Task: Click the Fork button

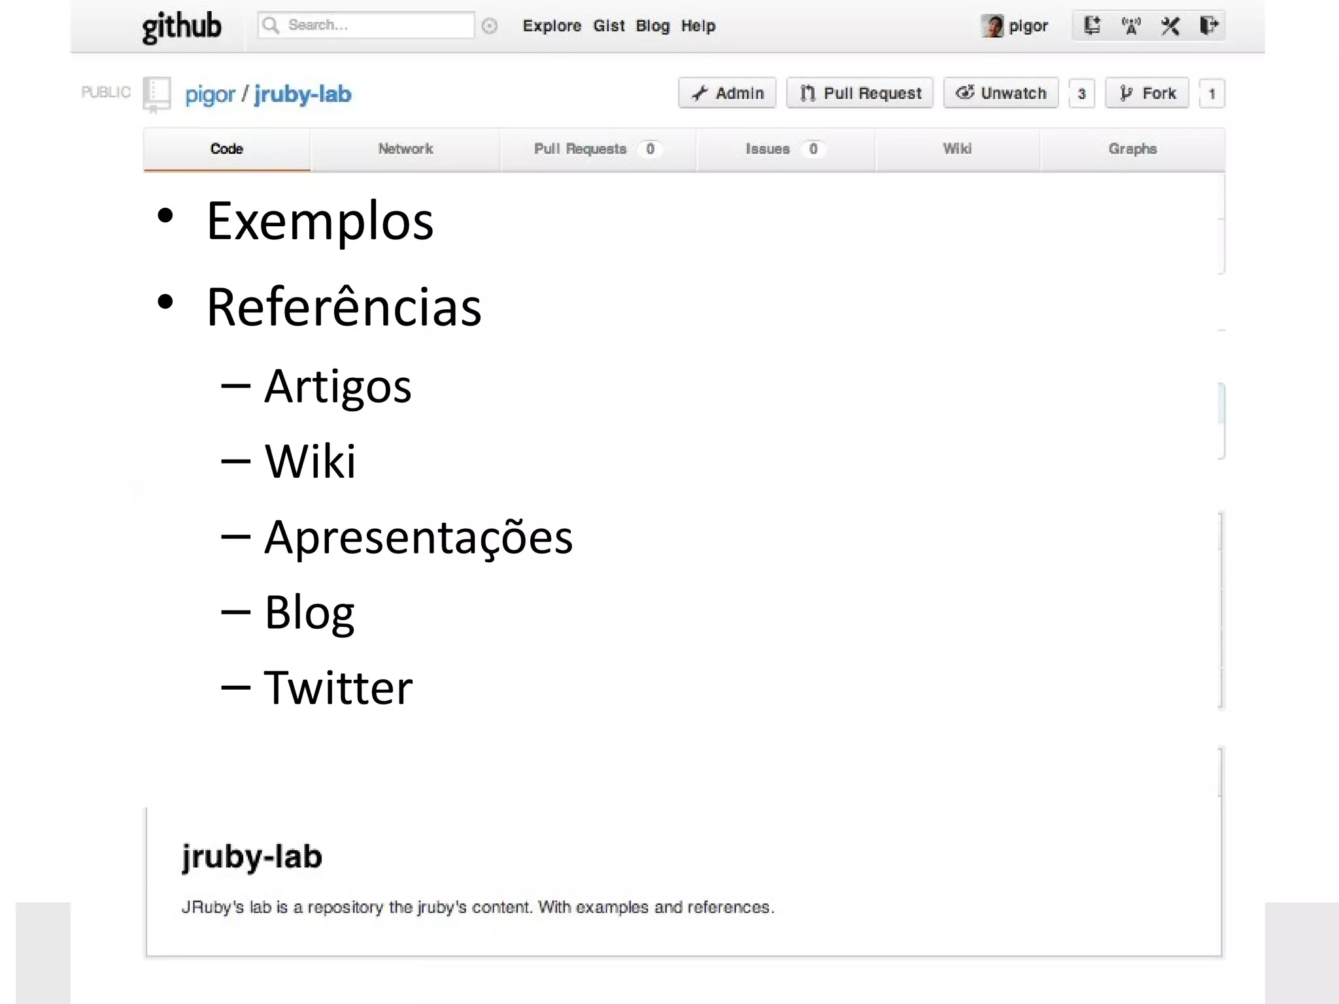Action: [1147, 93]
